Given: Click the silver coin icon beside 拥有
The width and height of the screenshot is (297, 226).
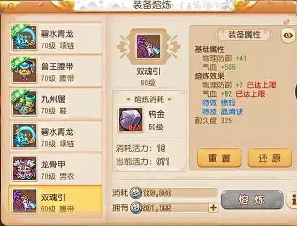Looking at the screenshot, I should point(136,208).
